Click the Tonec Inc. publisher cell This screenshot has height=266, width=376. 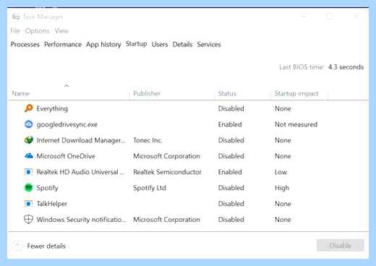[148, 140]
